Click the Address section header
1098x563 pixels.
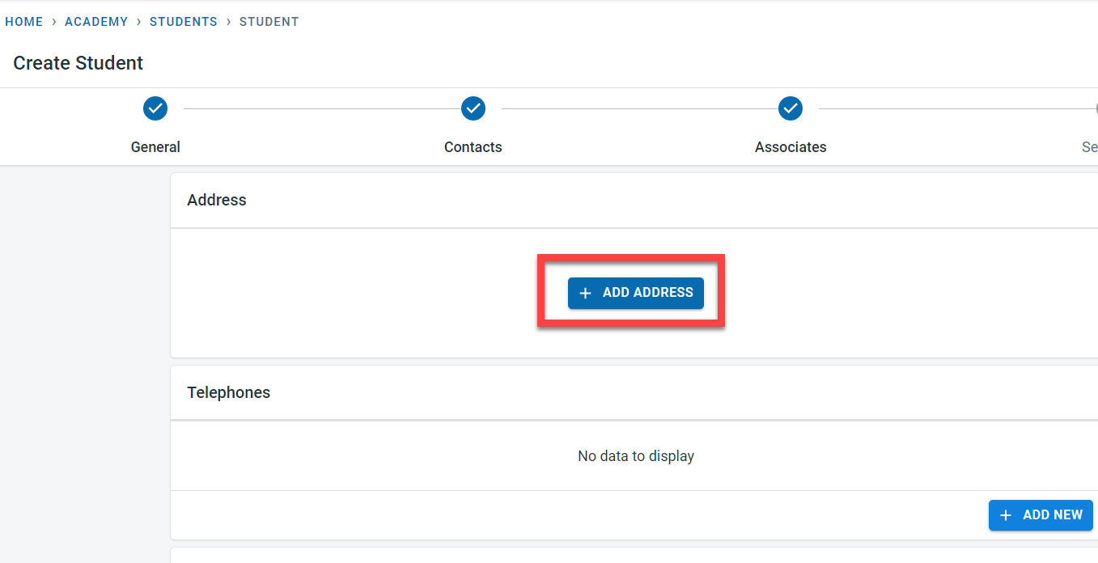(x=217, y=200)
